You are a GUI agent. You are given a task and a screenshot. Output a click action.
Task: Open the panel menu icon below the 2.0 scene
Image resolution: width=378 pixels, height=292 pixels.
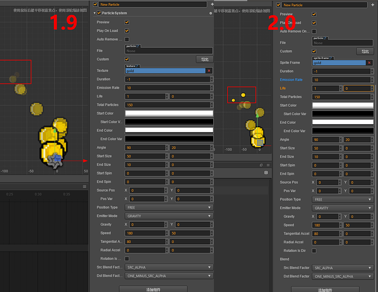click(268, 165)
